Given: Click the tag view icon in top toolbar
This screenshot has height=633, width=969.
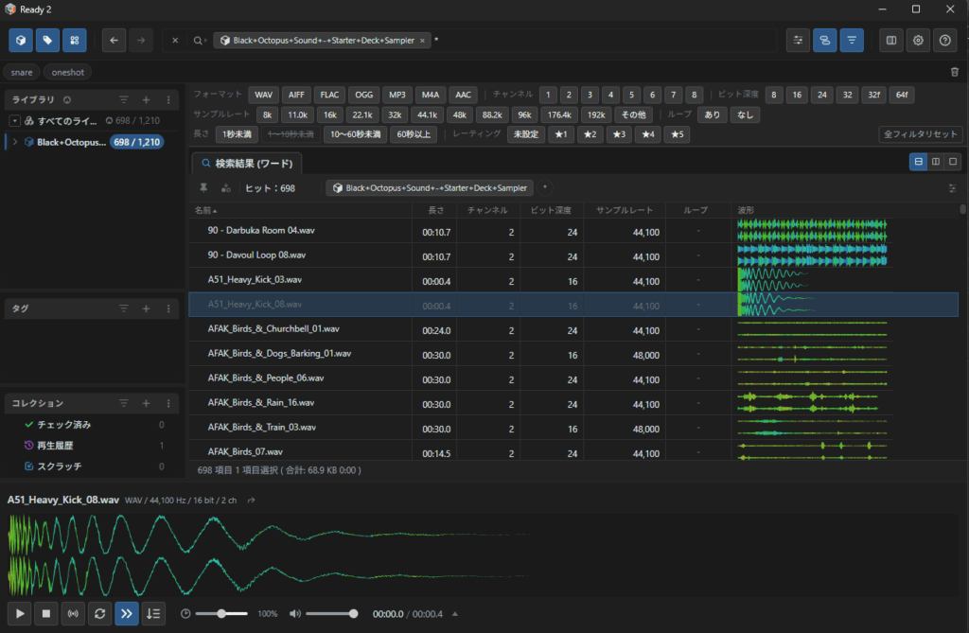Looking at the screenshot, I should [47, 40].
